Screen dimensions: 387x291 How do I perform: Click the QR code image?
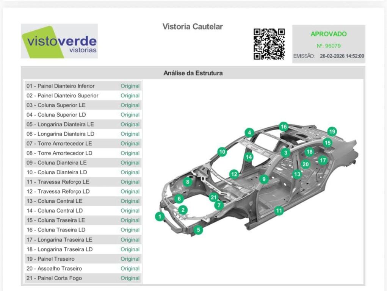(269, 44)
